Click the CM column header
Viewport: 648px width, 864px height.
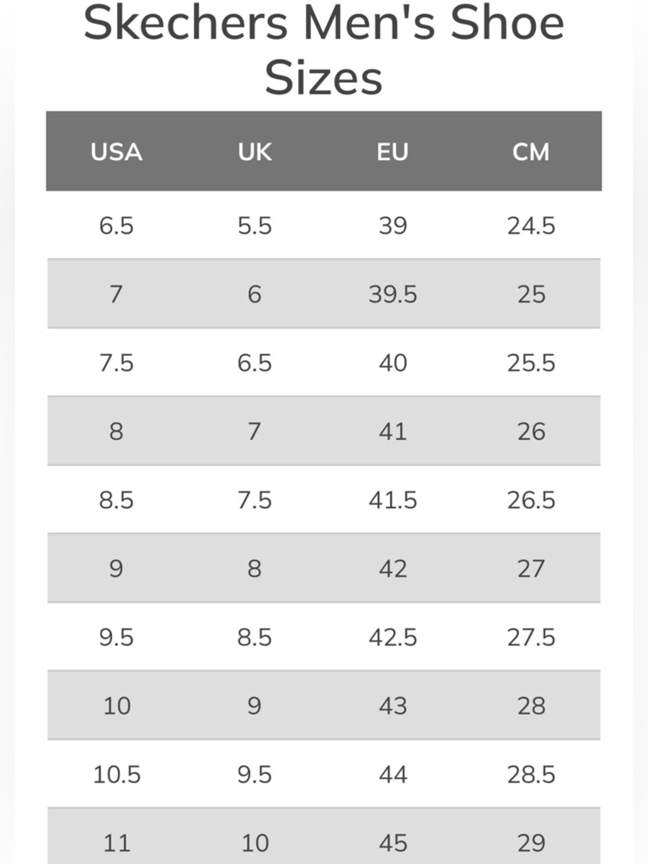click(531, 152)
